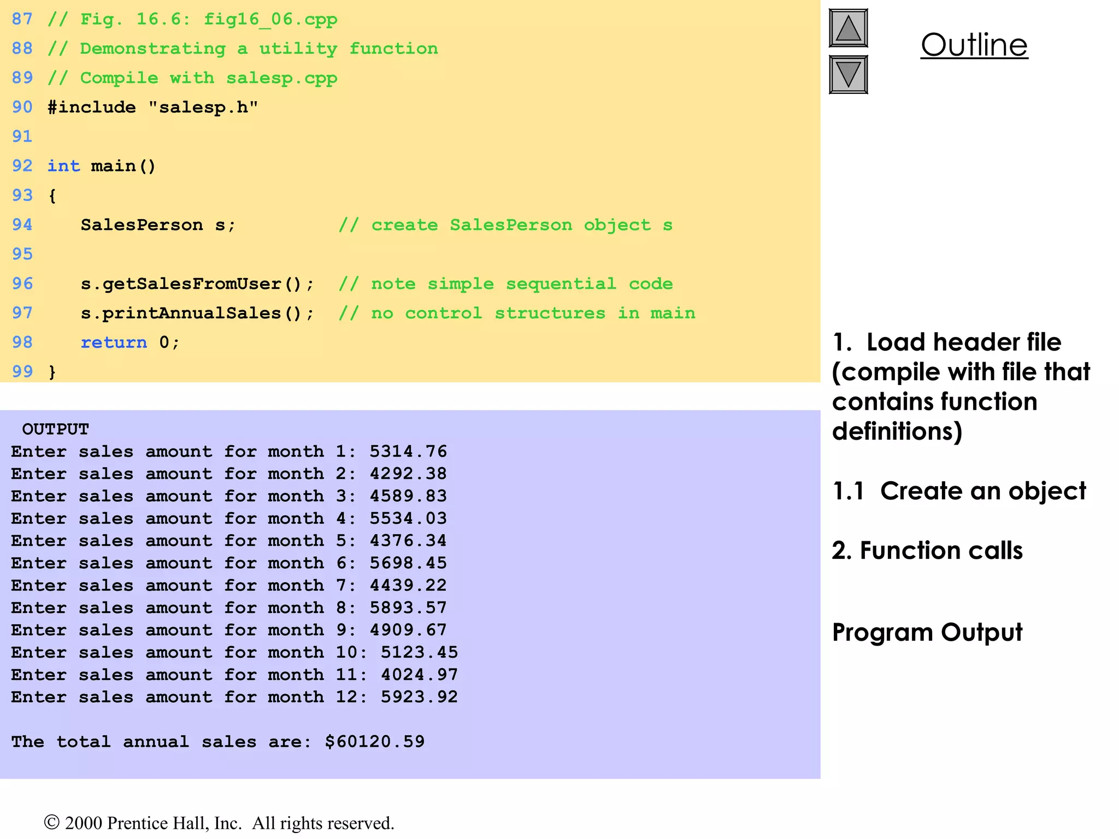Select the 'Compile with salesp.cpp' comment

point(192,78)
